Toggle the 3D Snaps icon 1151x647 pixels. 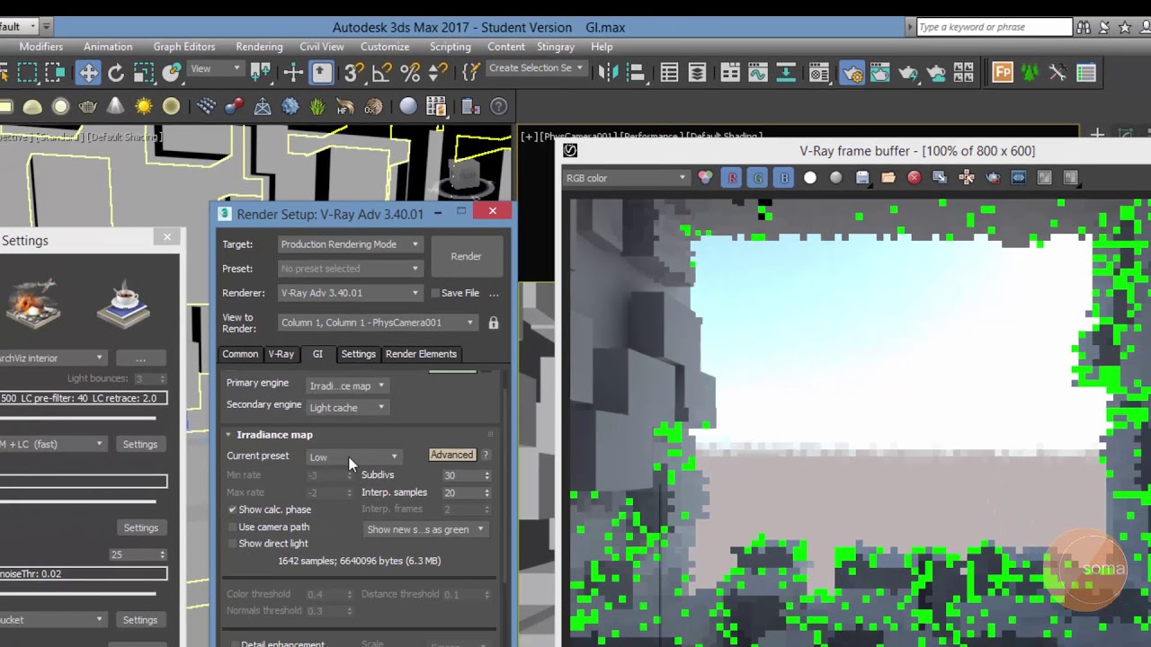pyautogui.click(x=353, y=73)
